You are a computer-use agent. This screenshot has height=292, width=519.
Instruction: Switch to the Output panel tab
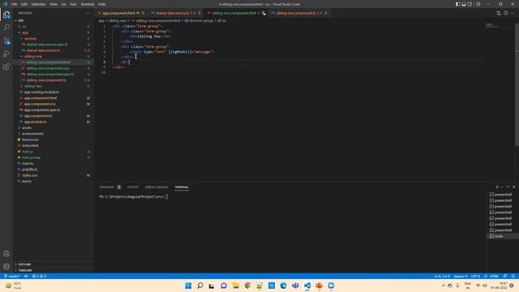pos(133,187)
